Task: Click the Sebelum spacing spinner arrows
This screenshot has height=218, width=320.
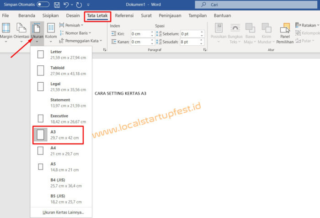Action: click(x=202, y=34)
